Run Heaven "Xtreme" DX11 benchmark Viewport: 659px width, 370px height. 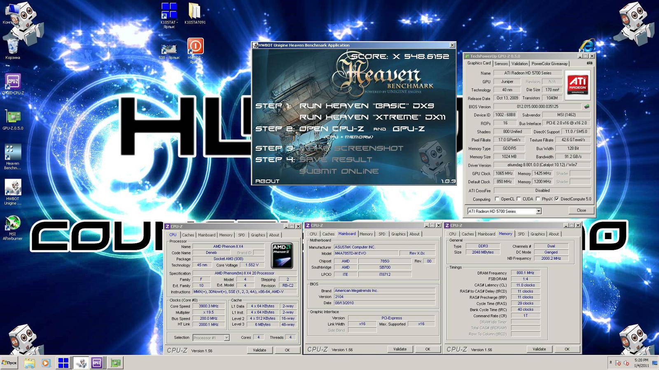(372, 117)
